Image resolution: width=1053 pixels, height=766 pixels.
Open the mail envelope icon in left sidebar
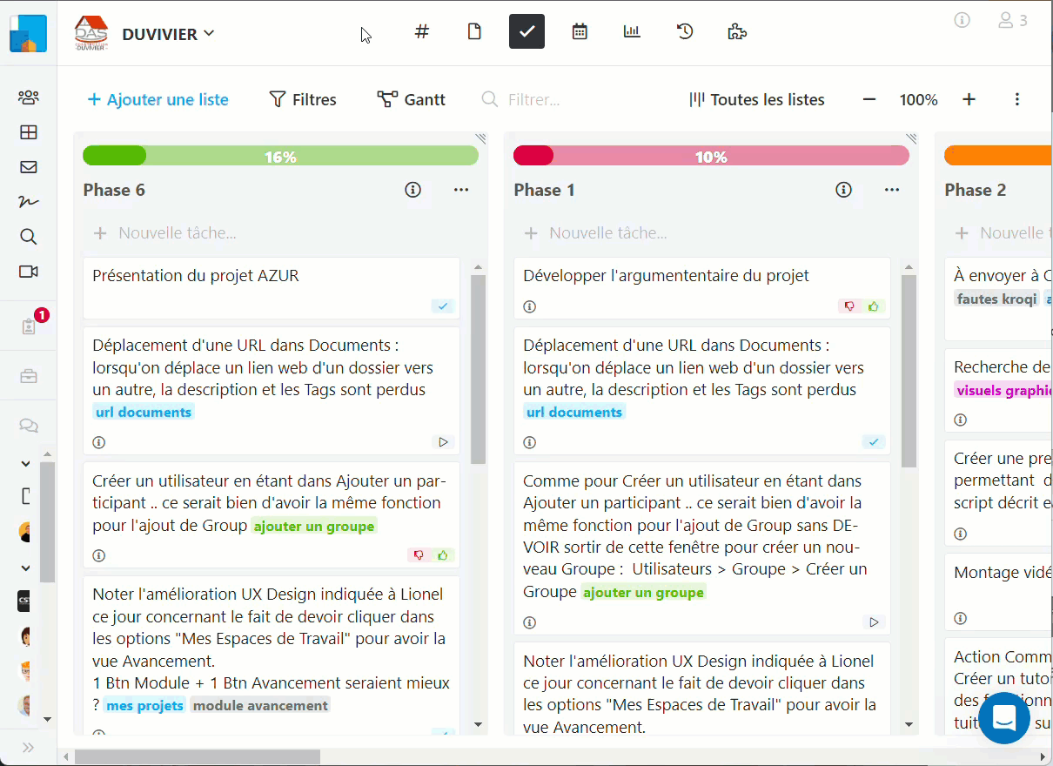coord(28,167)
